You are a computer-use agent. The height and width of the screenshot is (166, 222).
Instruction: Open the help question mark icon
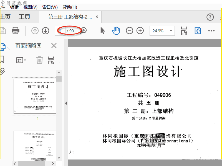[x=210, y=17]
